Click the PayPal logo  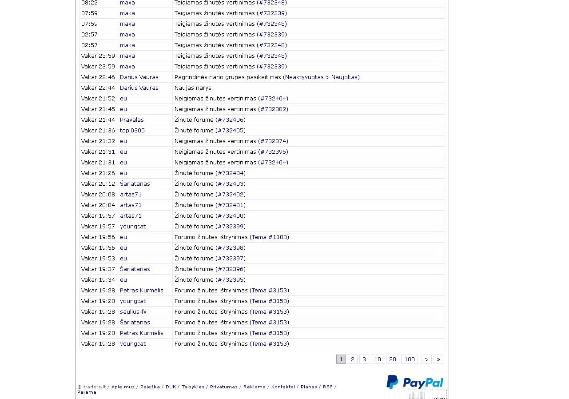414,382
